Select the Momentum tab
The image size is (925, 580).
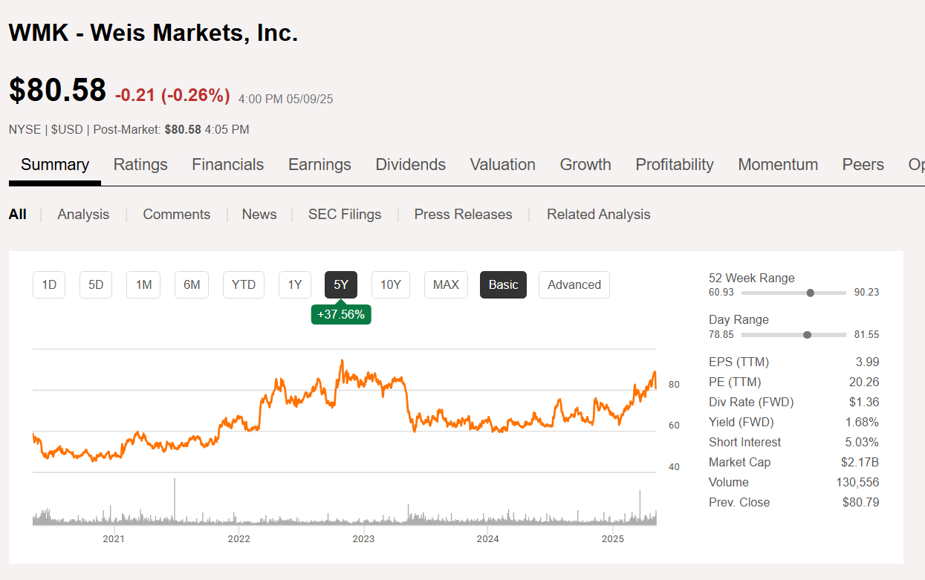click(778, 165)
